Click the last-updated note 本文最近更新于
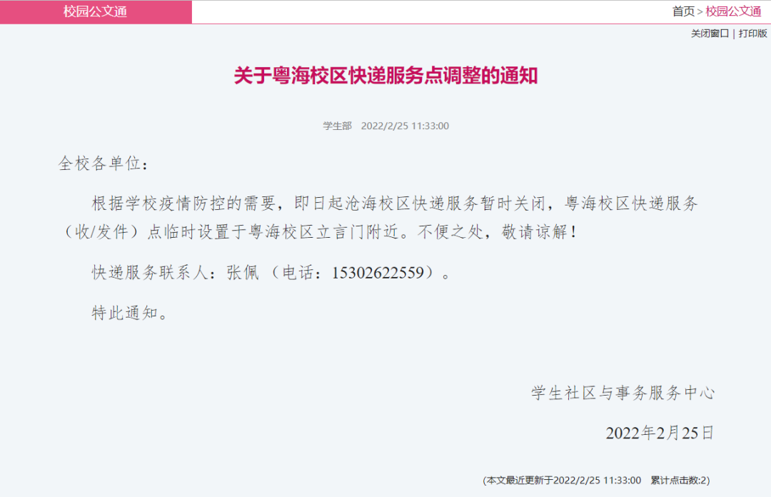 click(x=562, y=481)
